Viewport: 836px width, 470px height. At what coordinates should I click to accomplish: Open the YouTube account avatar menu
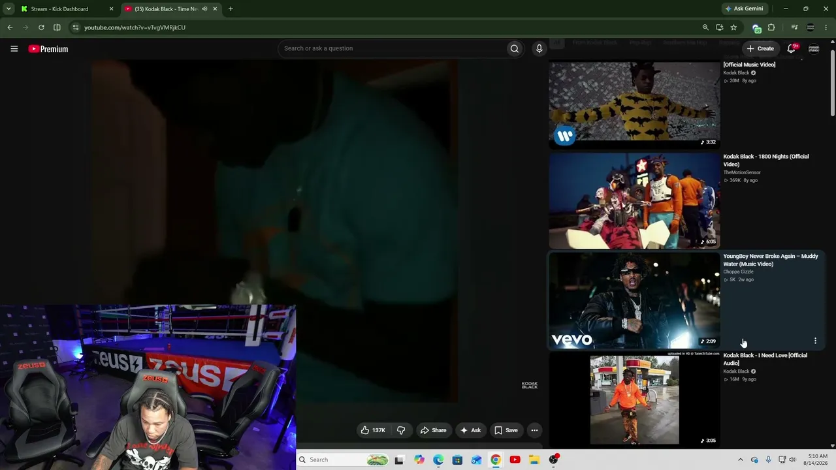click(x=814, y=48)
